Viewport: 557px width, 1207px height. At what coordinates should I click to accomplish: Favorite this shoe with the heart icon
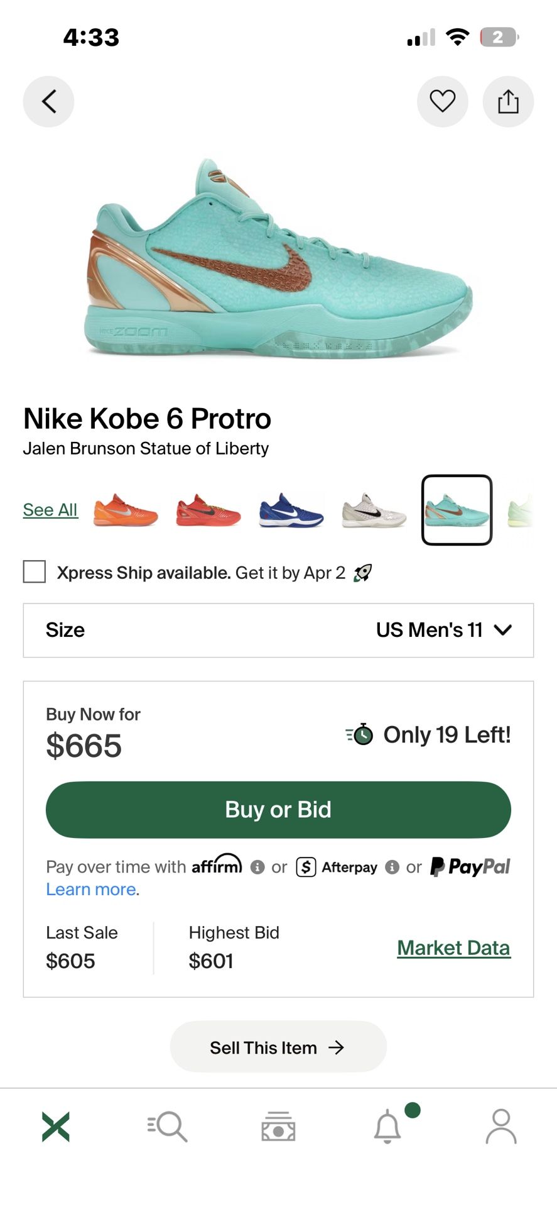pos(442,101)
